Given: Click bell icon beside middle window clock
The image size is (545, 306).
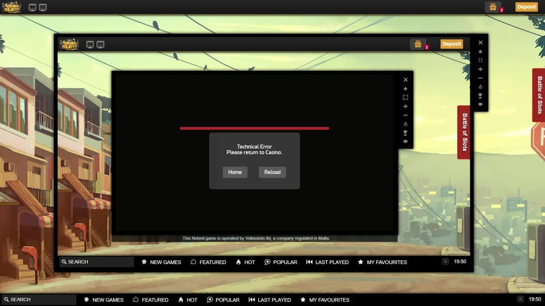Looking at the screenshot, I should [445, 261].
